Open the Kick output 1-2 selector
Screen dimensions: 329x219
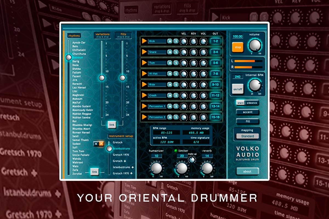coord(215,41)
